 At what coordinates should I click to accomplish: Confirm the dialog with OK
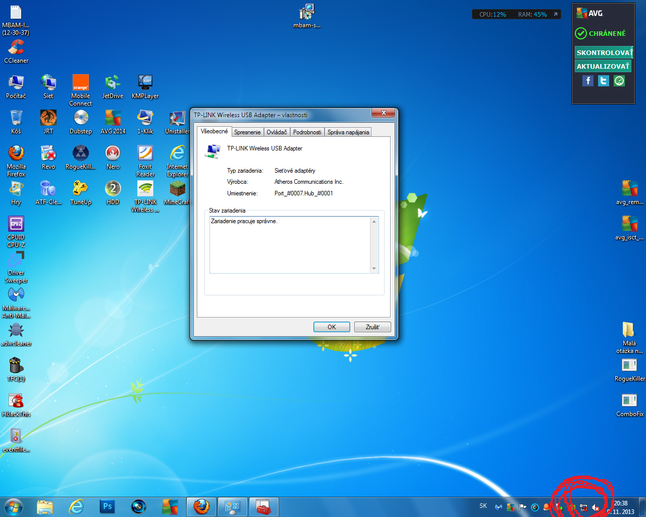pyautogui.click(x=332, y=327)
